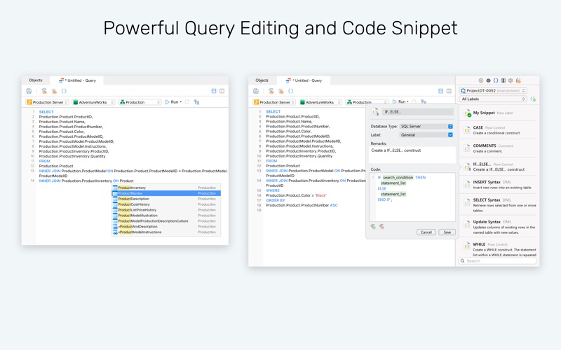
Task: Select COMMENTS snippet in list
Action: coord(499,148)
